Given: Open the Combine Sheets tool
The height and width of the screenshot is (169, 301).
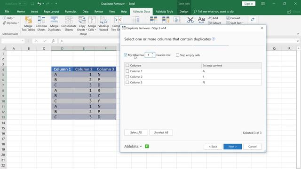Looking at the screenshot, I should click(x=41, y=24).
